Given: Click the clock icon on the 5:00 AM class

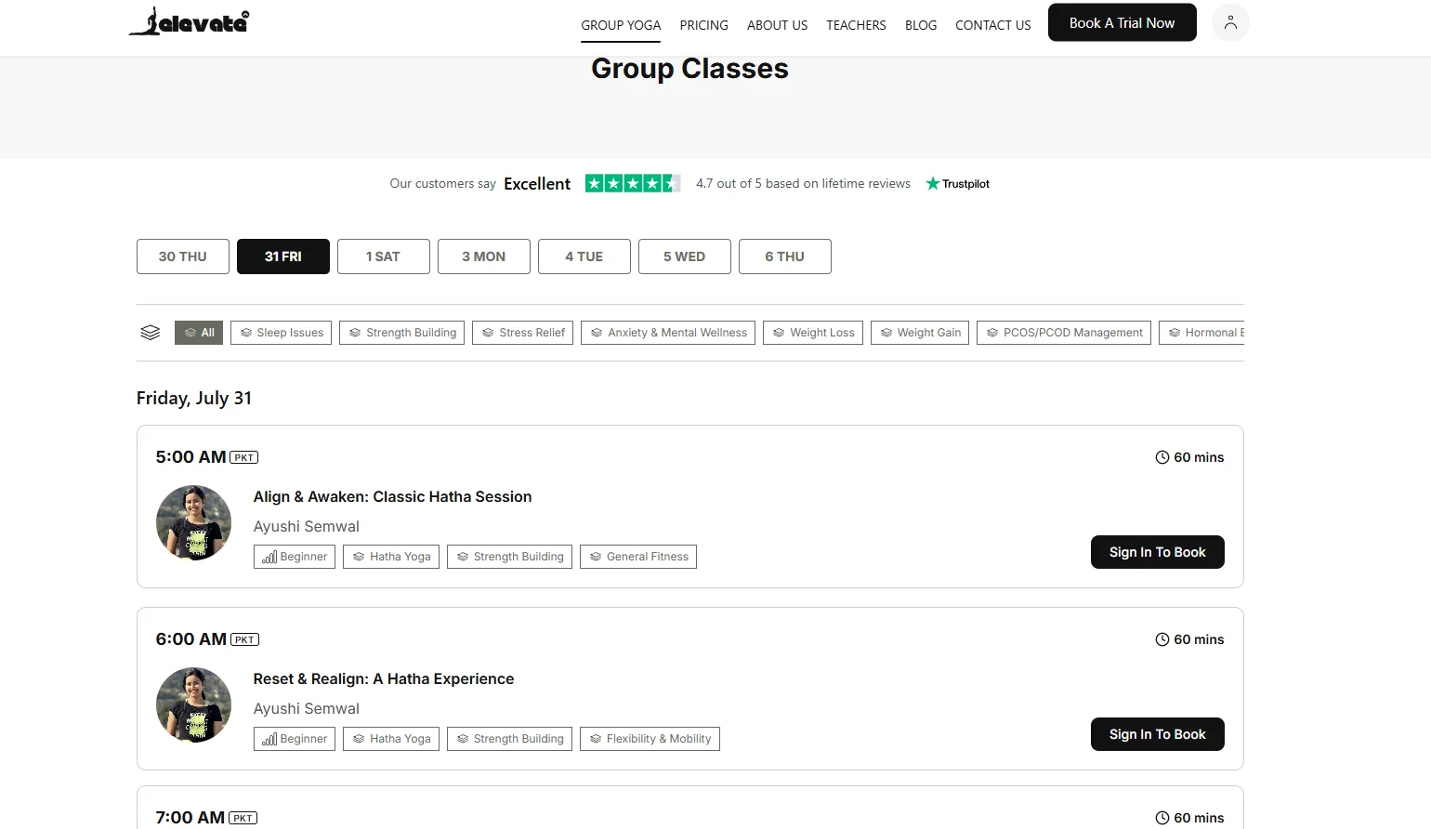Looking at the screenshot, I should tap(1162, 457).
